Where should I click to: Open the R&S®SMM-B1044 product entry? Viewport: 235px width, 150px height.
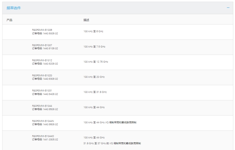coord(42,106)
